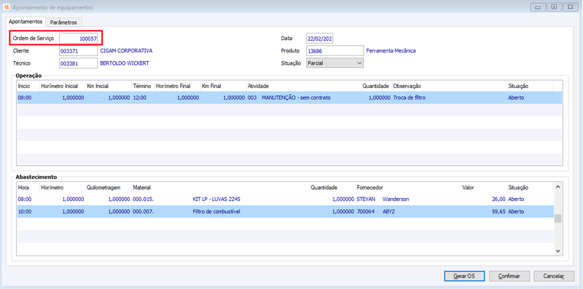583x289 pixels.
Task: Click the Técnico code field 003381
Action: point(79,63)
